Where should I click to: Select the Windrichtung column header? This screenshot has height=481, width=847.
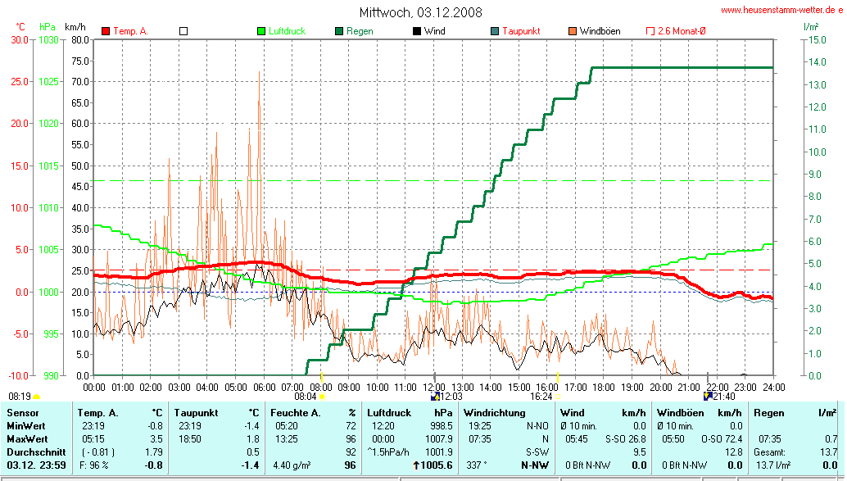[x=494, y=412]
